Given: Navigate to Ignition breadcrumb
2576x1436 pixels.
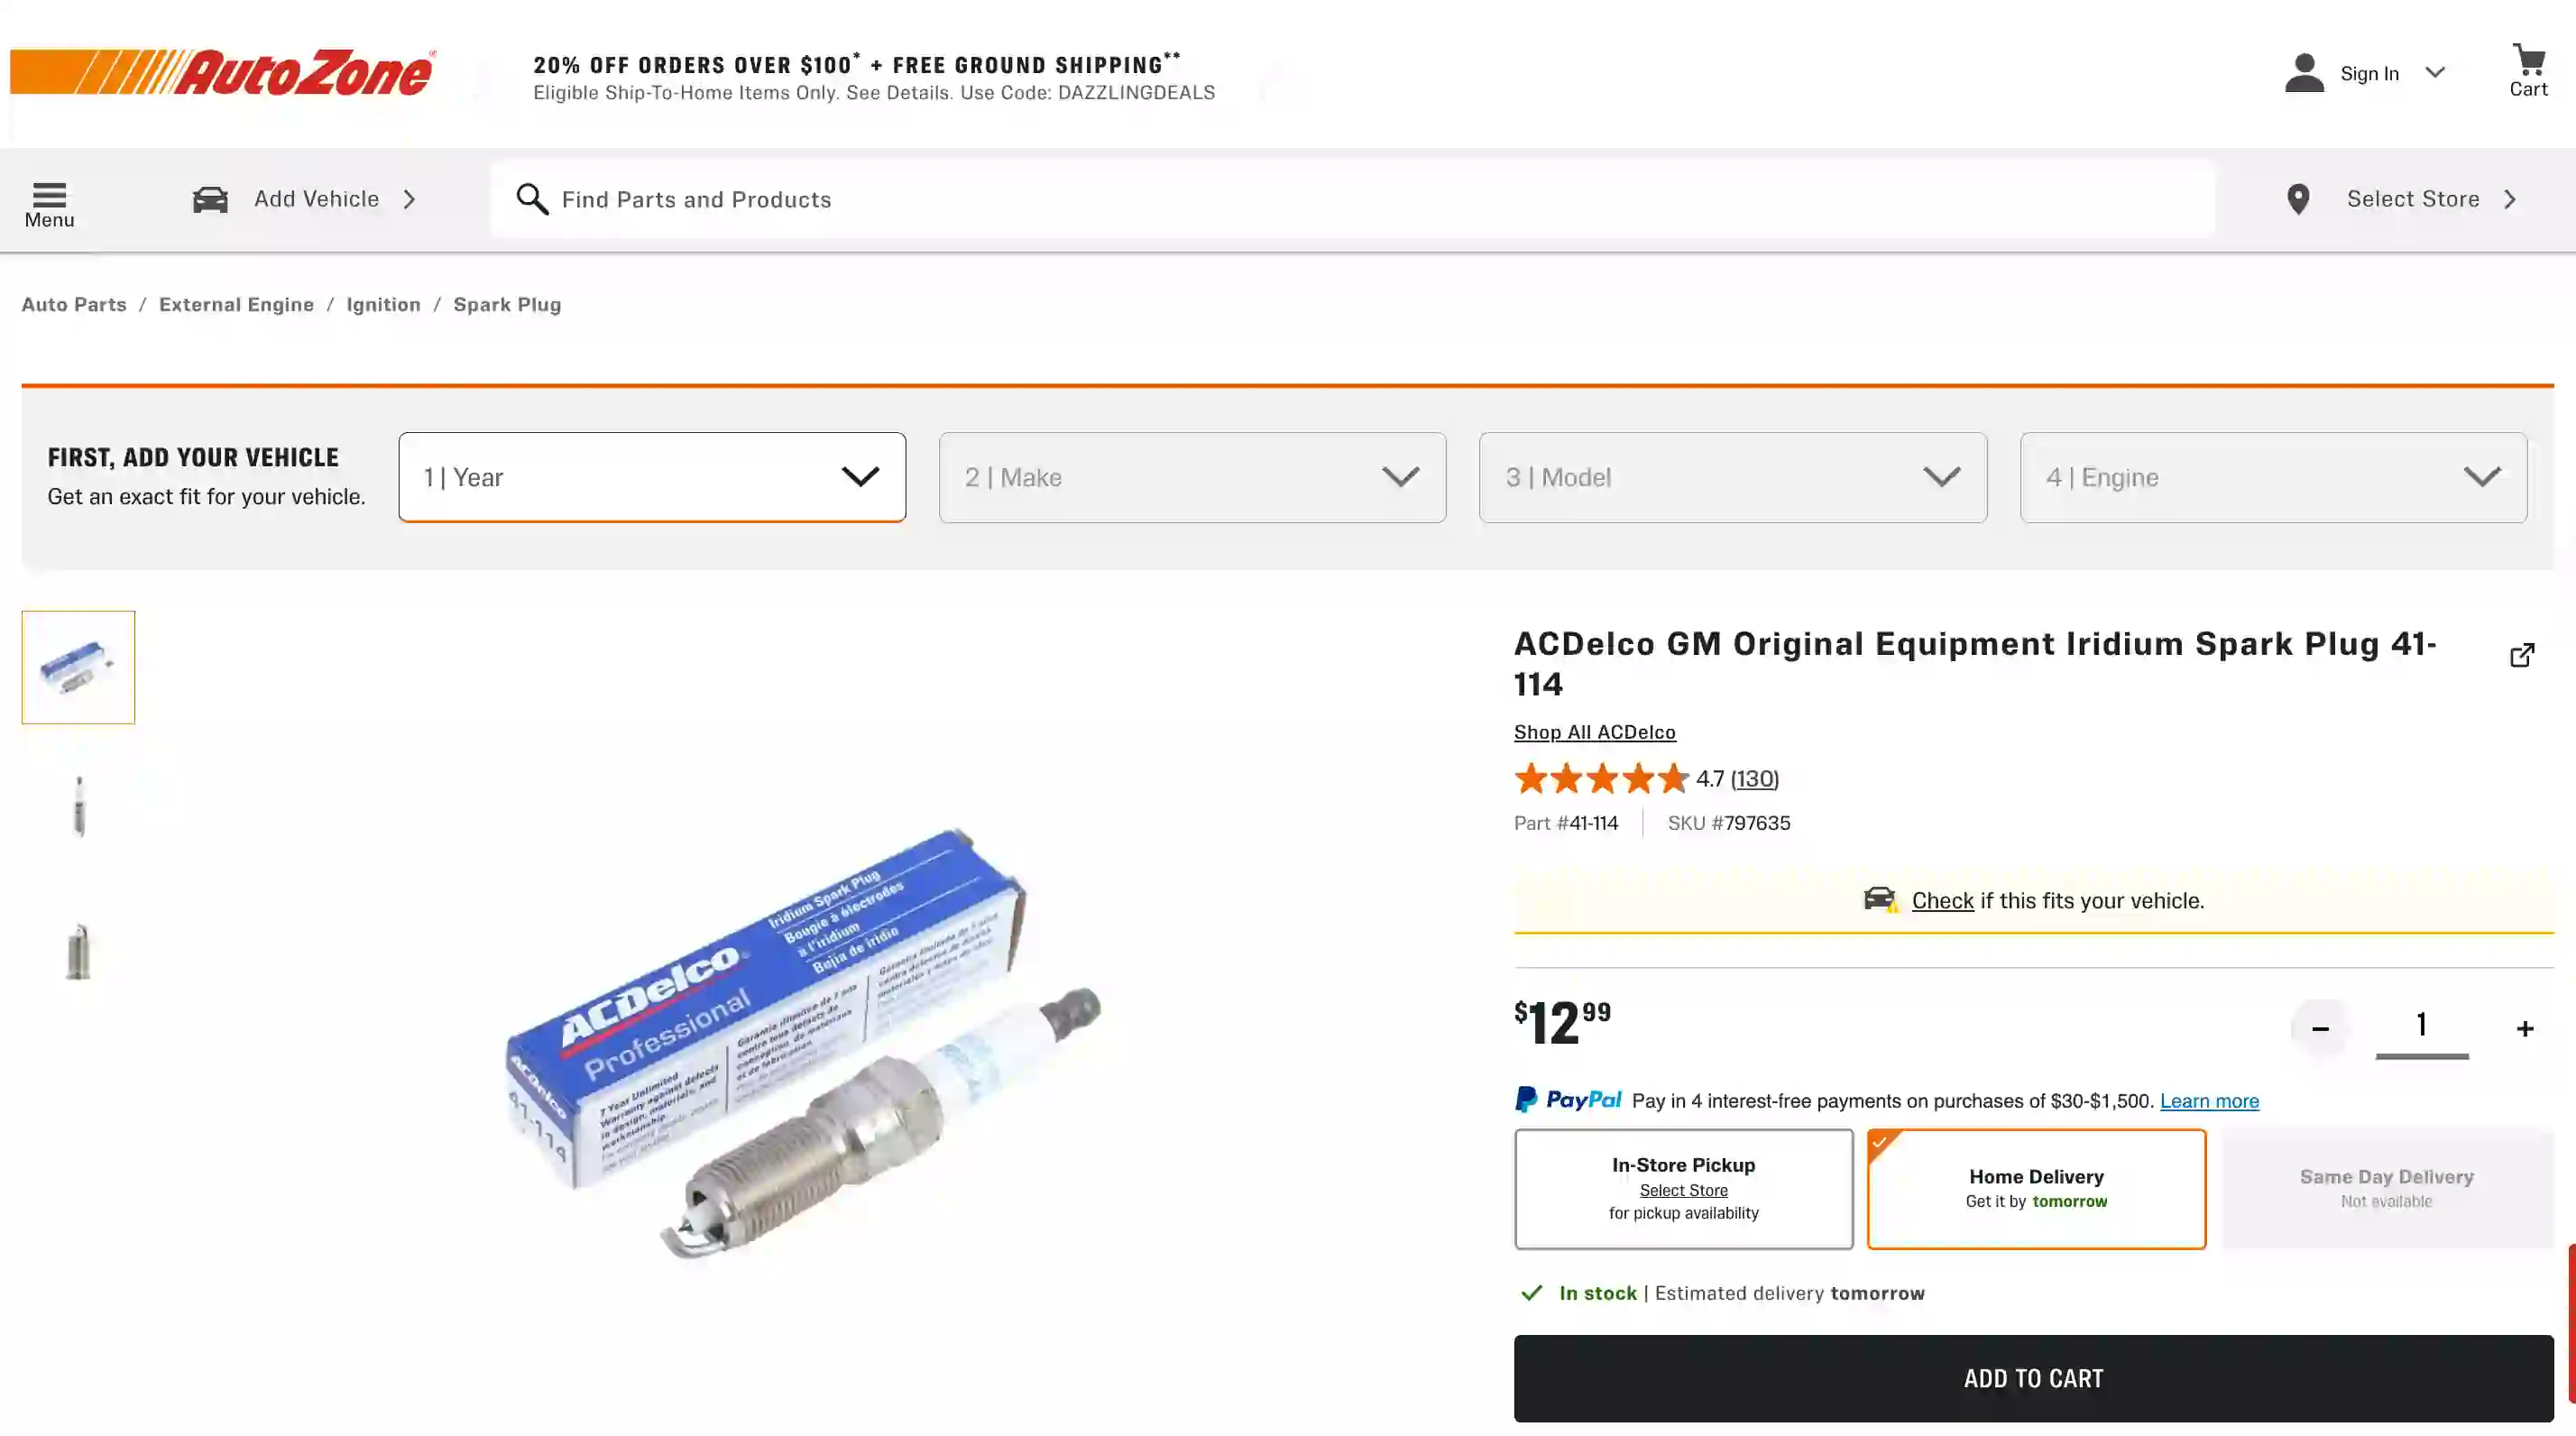Looking at the screenshot, I should pos(383,304).
